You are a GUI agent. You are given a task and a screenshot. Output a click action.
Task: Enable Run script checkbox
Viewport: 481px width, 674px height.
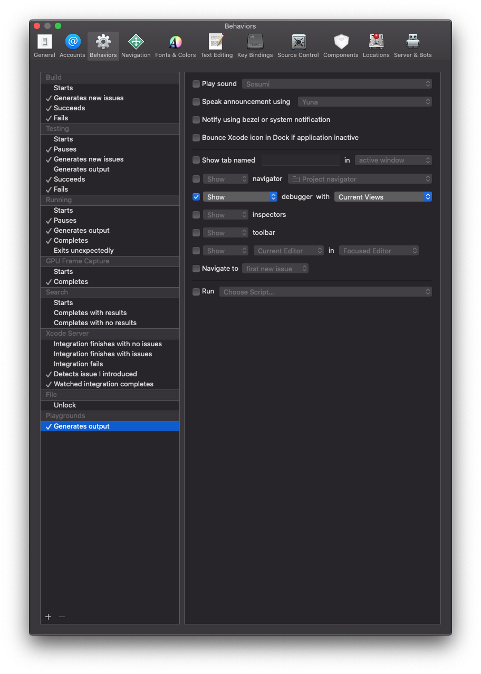tap(196, 291)
